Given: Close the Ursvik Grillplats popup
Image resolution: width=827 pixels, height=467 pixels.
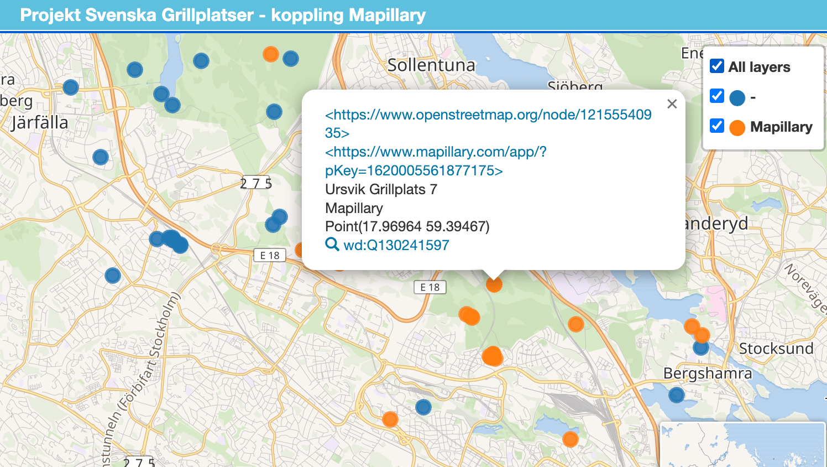Looking at the screenshot, I should [x=672, y=104].
